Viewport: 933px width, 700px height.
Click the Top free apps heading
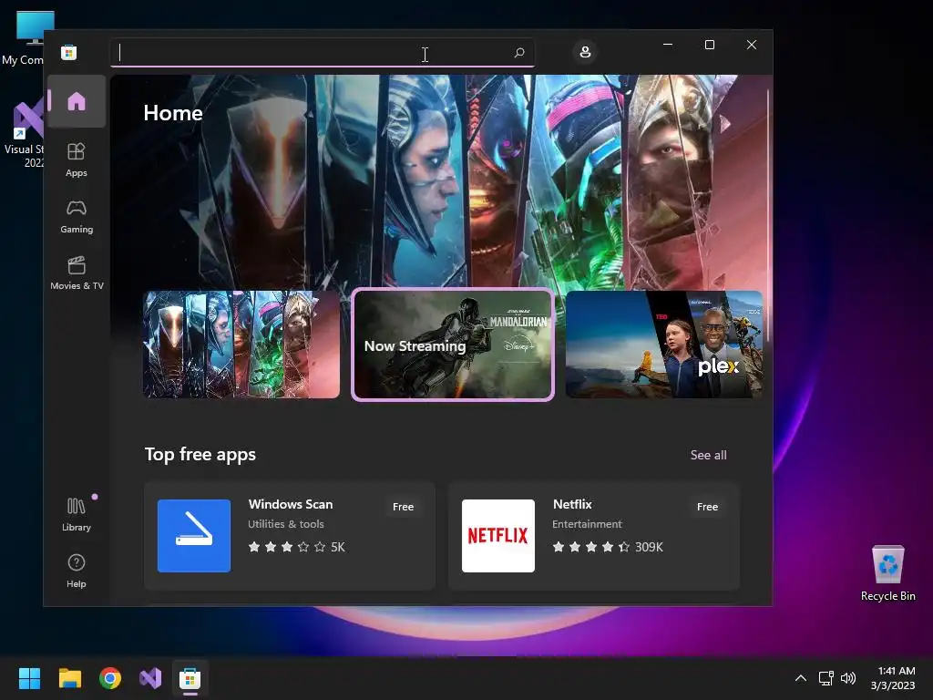[x=200, y=454]
